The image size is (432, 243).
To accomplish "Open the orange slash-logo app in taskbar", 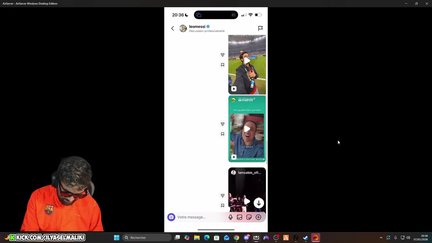I will tap(286, 238).
